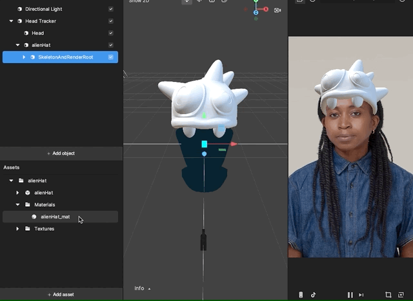Click the Info label in viewport
This screenshot has width=413, height=301.
point(139,288)
